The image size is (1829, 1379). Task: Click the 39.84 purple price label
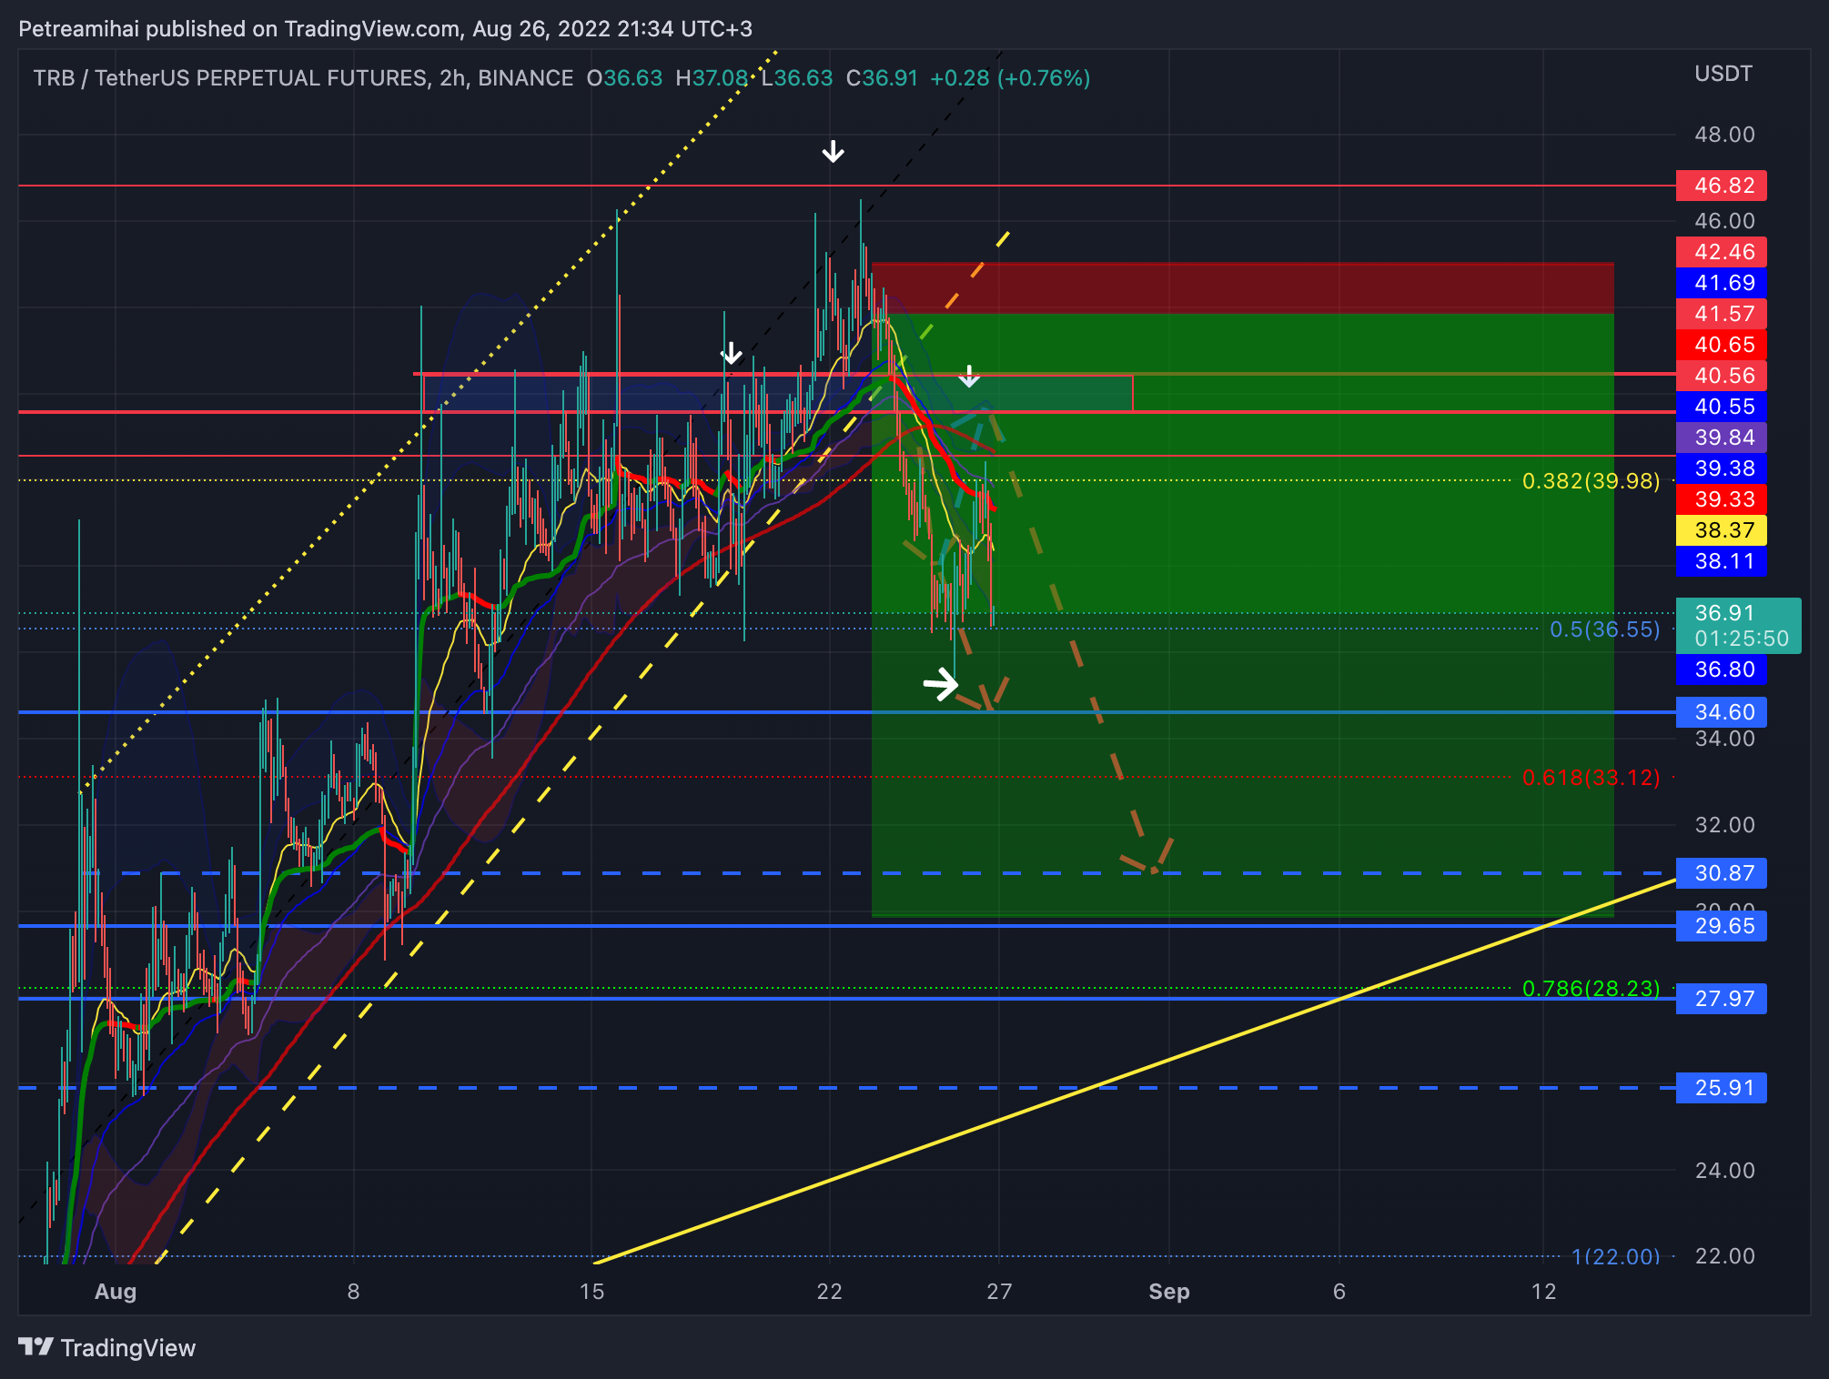click(1721, 438)
